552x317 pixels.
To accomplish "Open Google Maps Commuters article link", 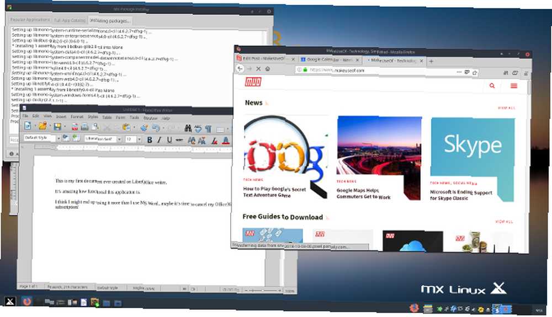I will tap(363, 194).
